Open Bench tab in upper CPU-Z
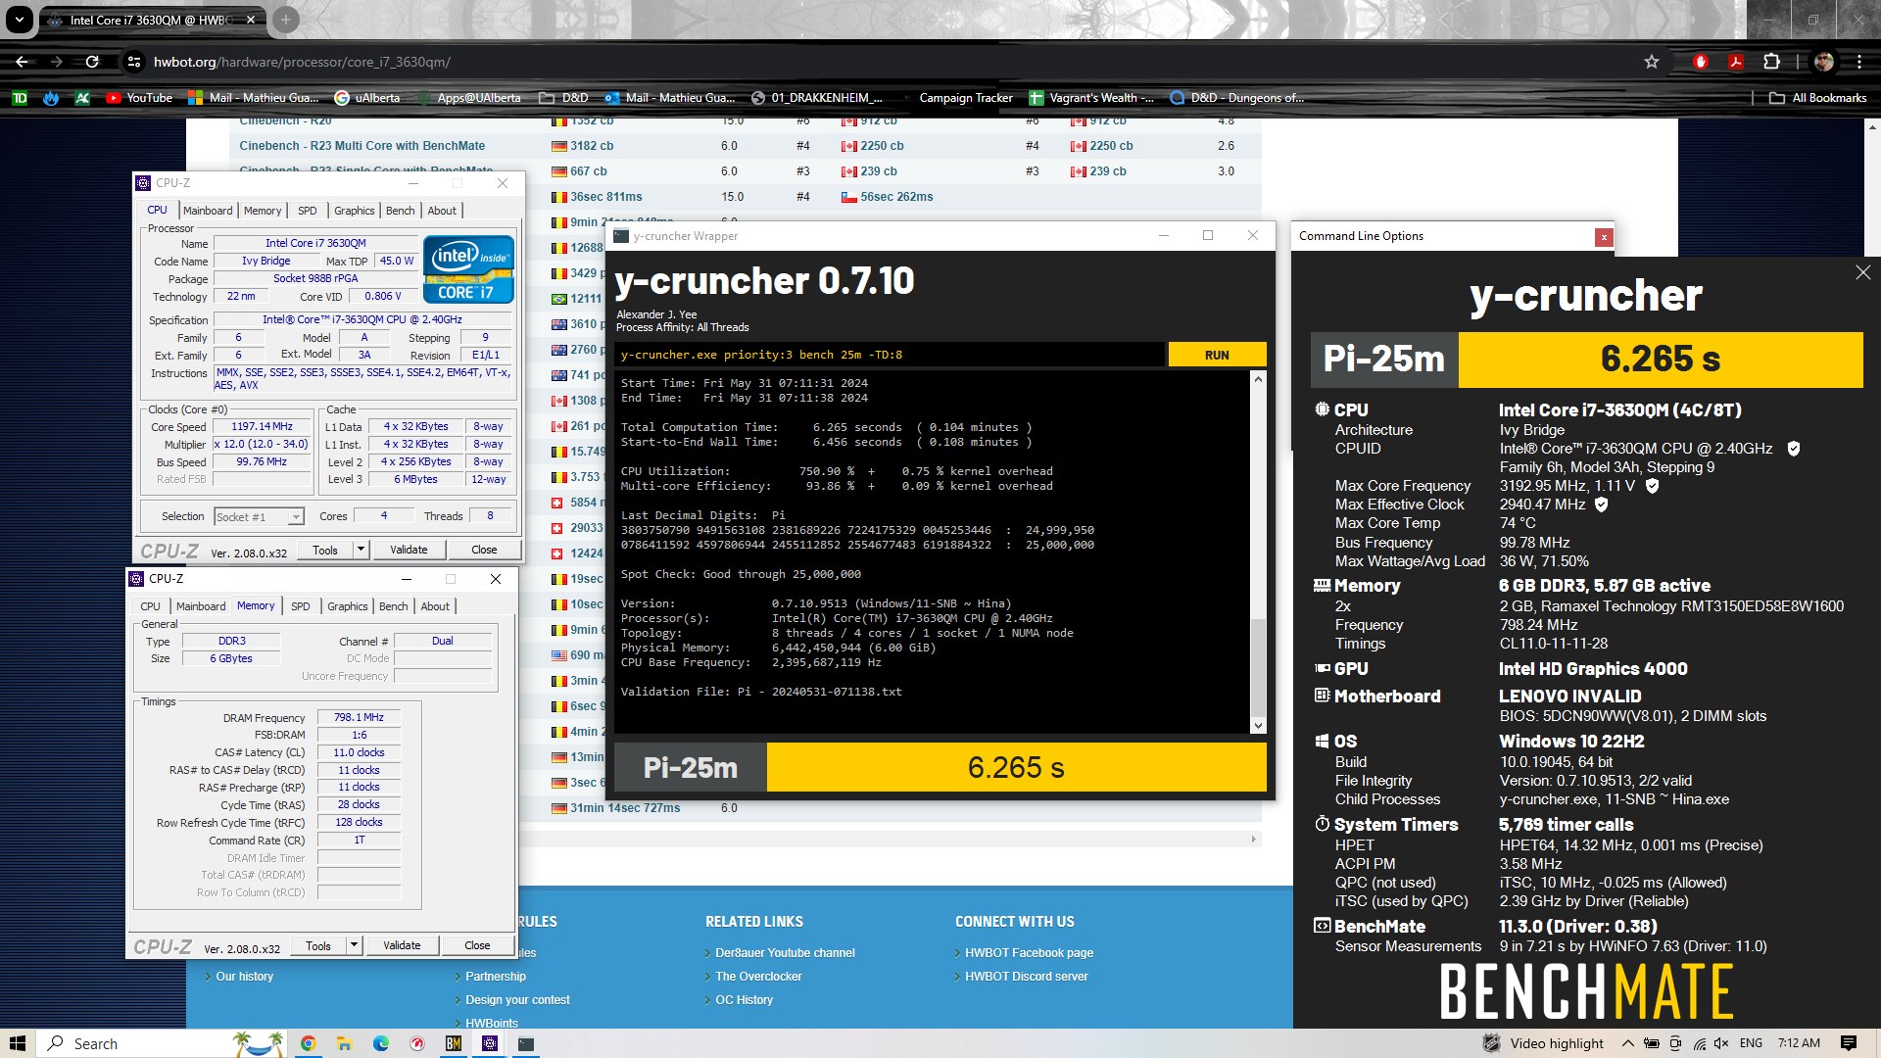This screenshot has width=1881, height=1058. click(400, 211)
